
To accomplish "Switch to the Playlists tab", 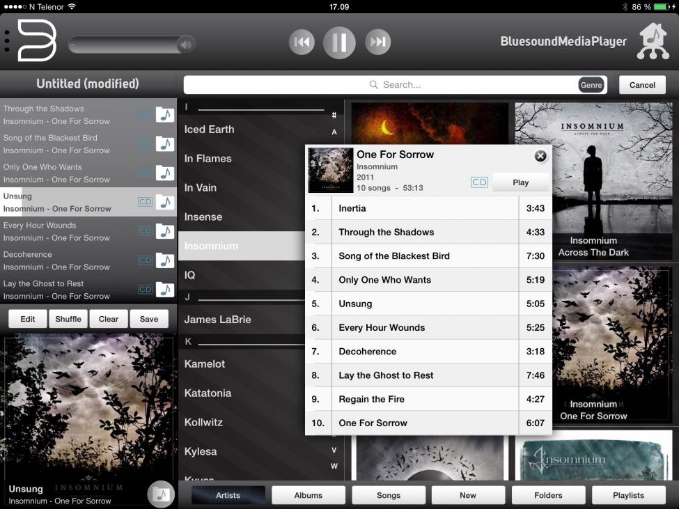I will 628,495.
